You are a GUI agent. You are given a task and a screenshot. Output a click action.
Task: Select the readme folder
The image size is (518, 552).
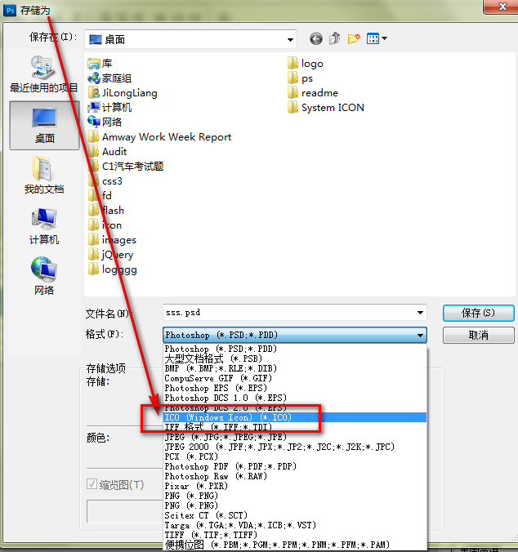313,93
